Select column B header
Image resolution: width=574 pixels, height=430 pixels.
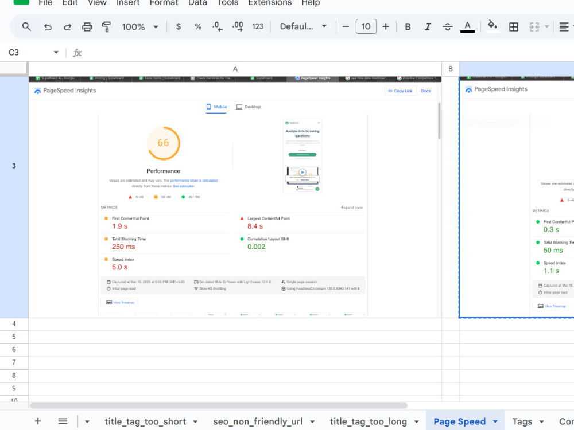pos(450,69)
